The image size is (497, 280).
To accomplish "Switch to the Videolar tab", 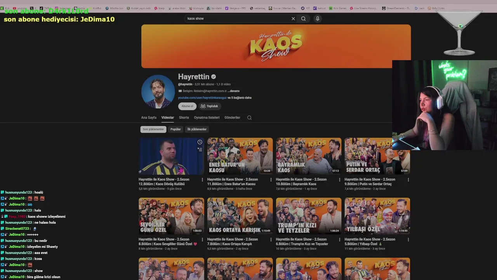I will click(168, 117).
